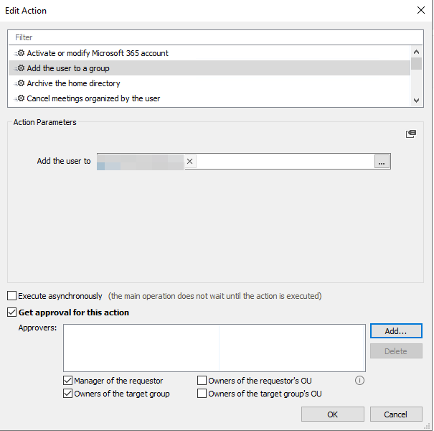Select Cancel meetings organized by the user
The image size is (434, 431).
93,98
